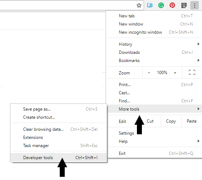Open the Grammarly extension icon

[161, 5]
